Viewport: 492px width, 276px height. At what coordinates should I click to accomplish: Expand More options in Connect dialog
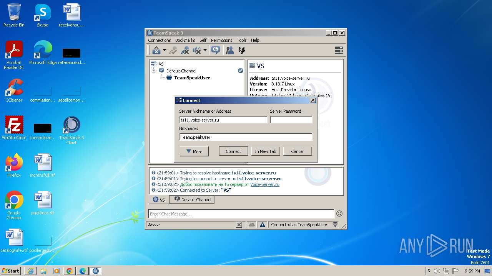(x=194, y=151)
